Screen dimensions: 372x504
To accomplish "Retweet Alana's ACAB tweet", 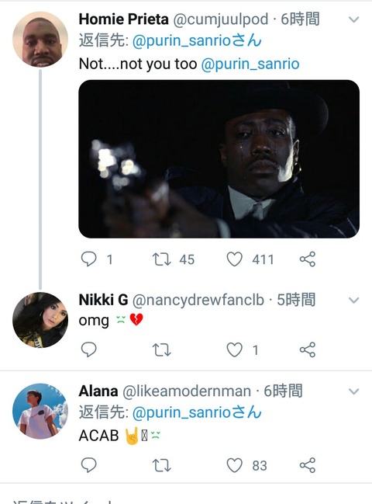I will coord(161,465).
